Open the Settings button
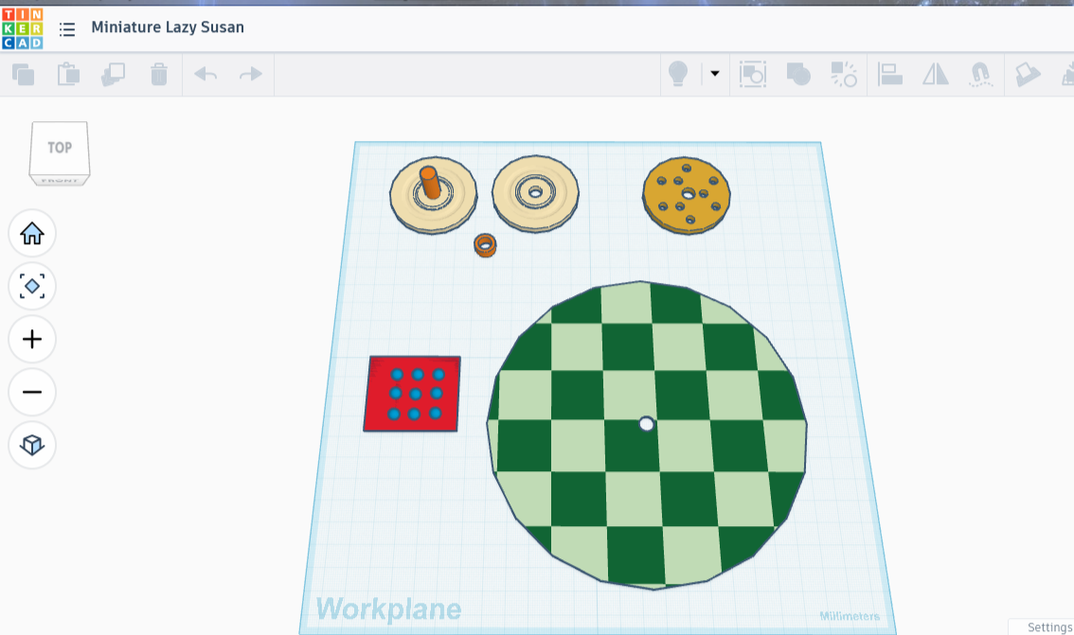The image size is (1074, 635). point(1049,626)
